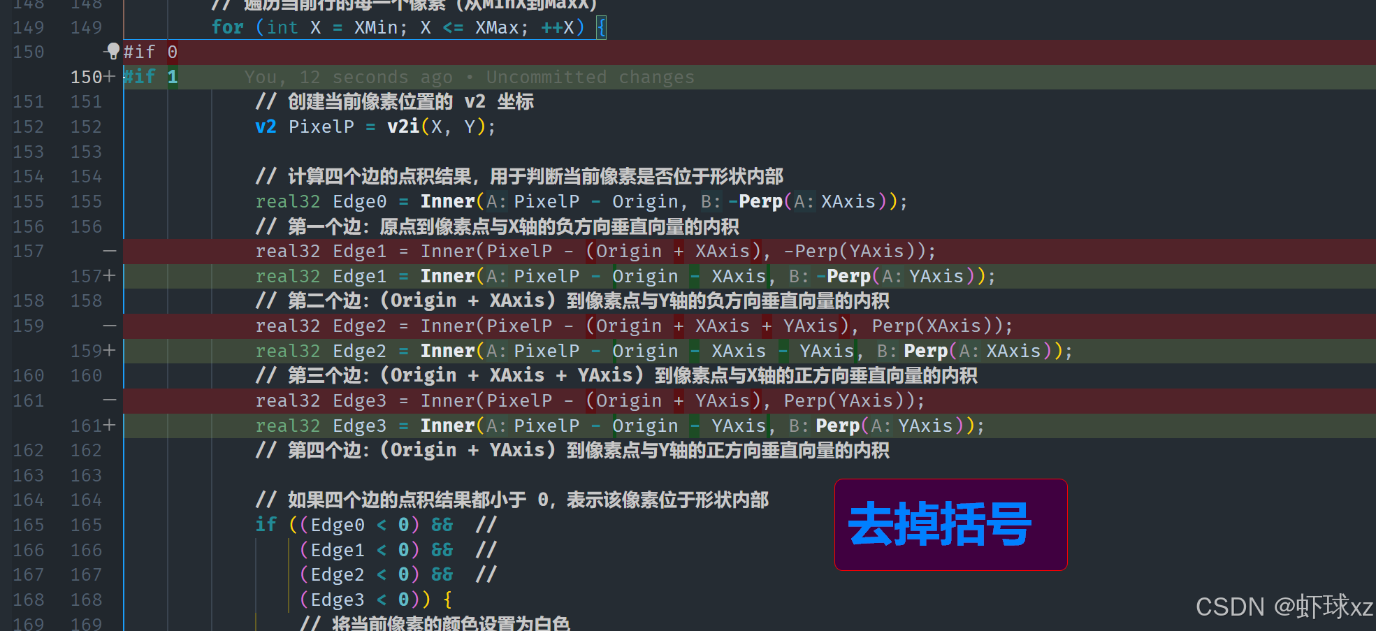Click 'Edge0' variable declaration on line 155
The image size is (1376, 631).
(x=359, y=201)
